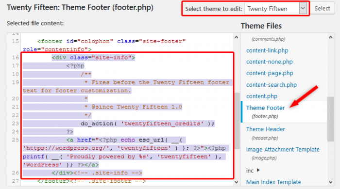Open content-link.php theme file
This screenshot has height=189, width=340.
(267, 50)
